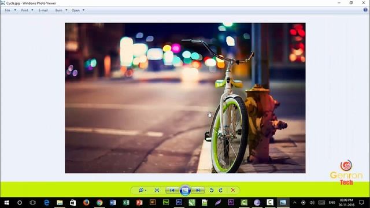Open Cortana search circle
The image size is (370, 208).
20,203
